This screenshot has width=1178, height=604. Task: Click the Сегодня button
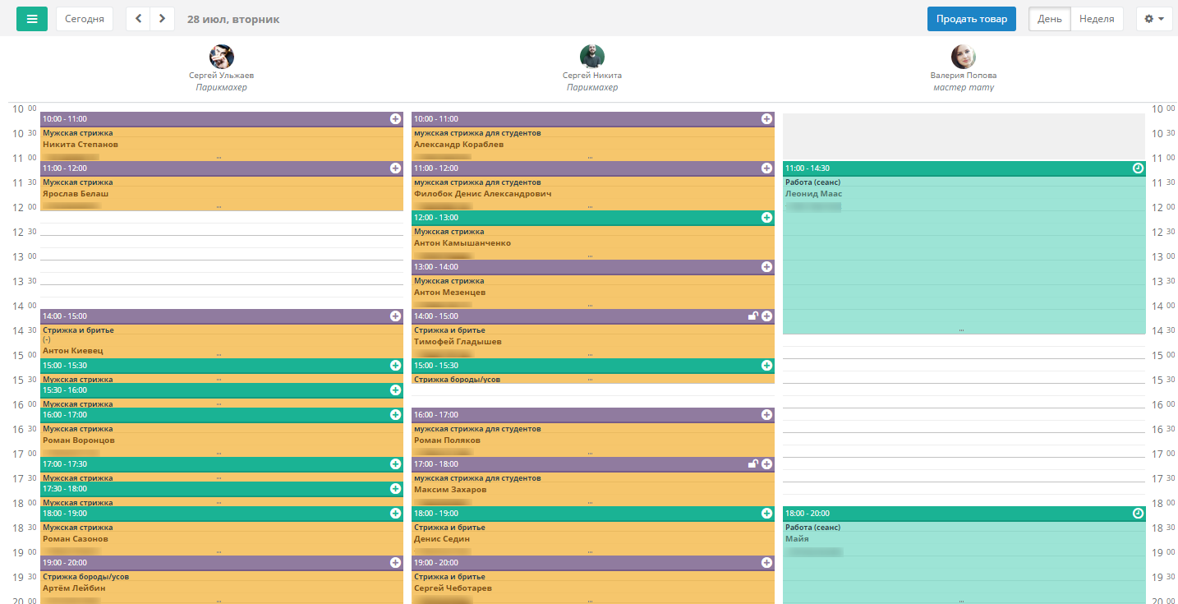point(85,19)
